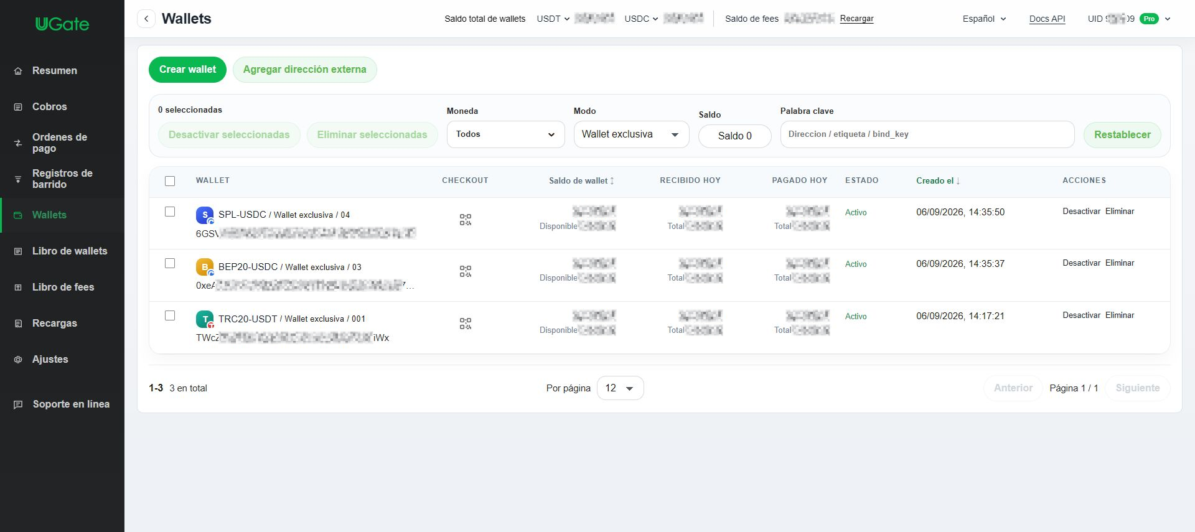
Task: Click the Restablecer button
Action: (x=1122, y=135)
